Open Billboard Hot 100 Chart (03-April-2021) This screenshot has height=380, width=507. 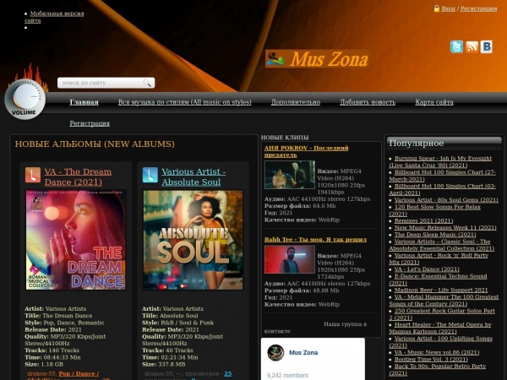[x=440, y=189]
